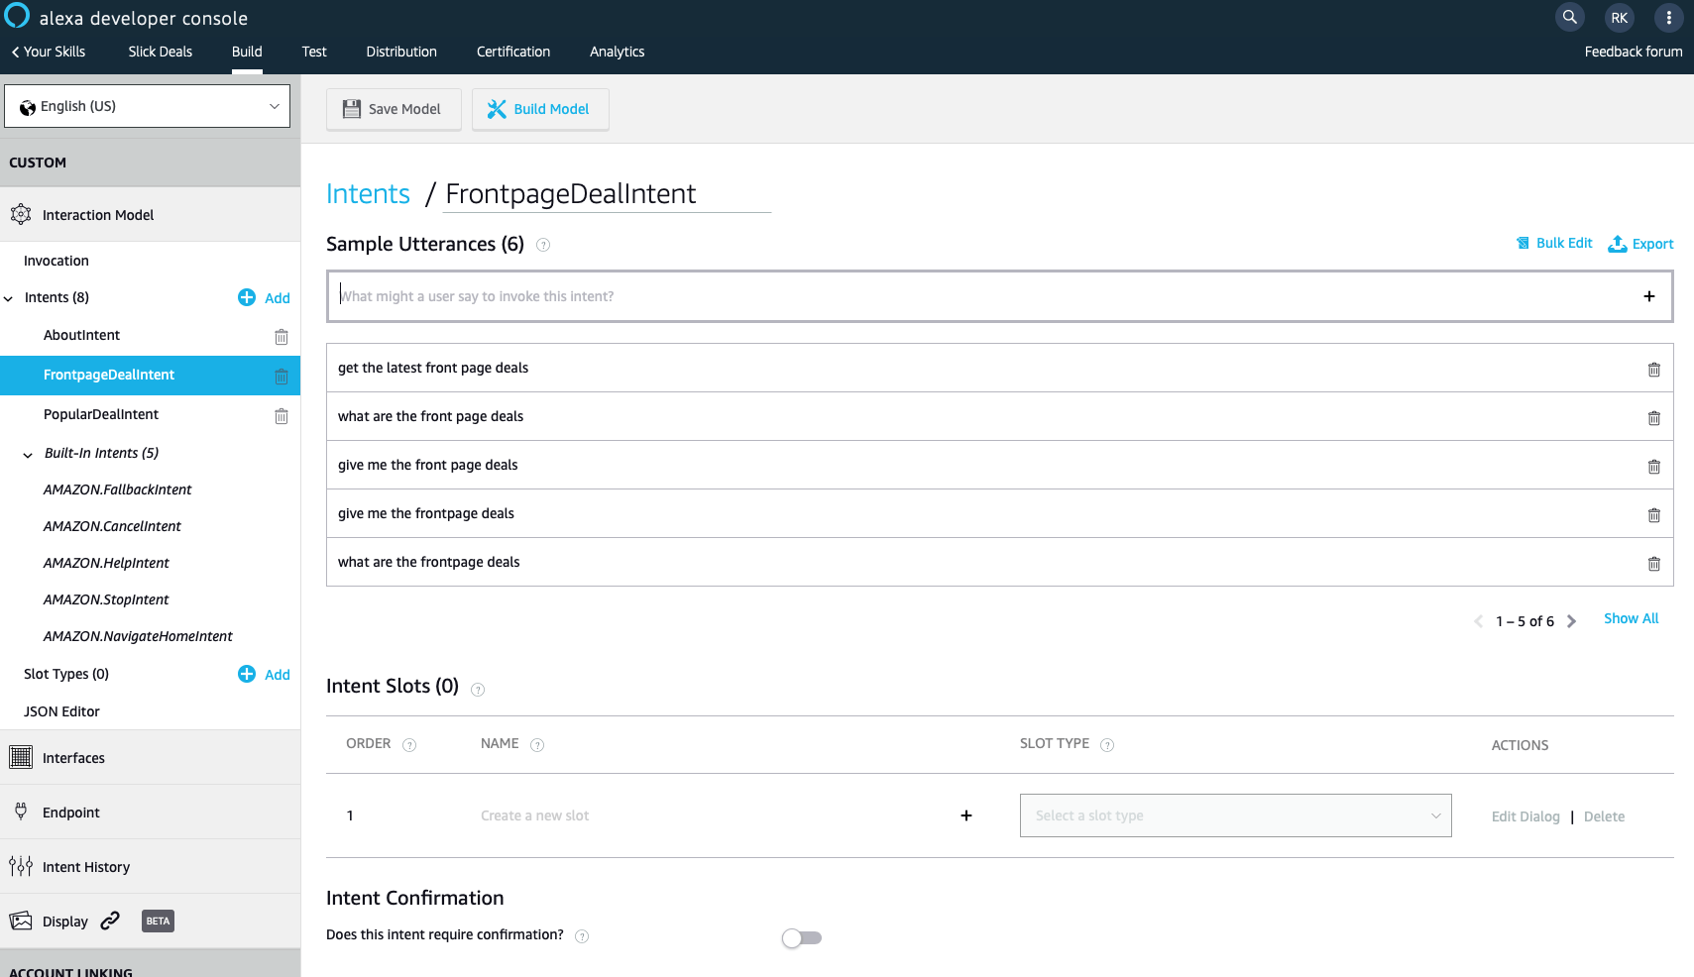
Task: Open the three-dot more options menu
Action: click(1669, 17)
